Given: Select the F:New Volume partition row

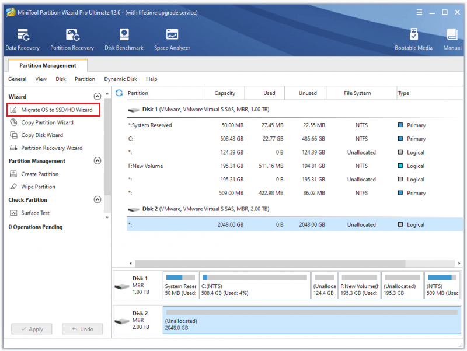Looking at the screenshot, I should click(295, 166).
